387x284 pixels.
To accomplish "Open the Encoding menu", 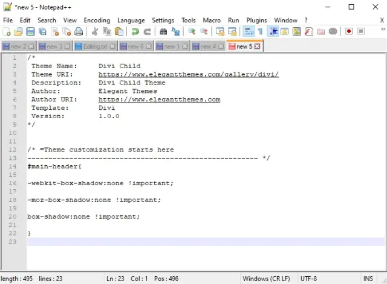I will (x=97, y=20).
